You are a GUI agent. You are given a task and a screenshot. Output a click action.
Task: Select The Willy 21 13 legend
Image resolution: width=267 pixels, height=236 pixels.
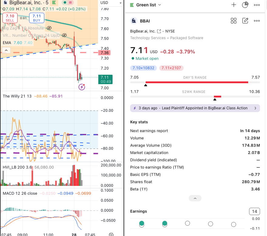coord(17,96)
